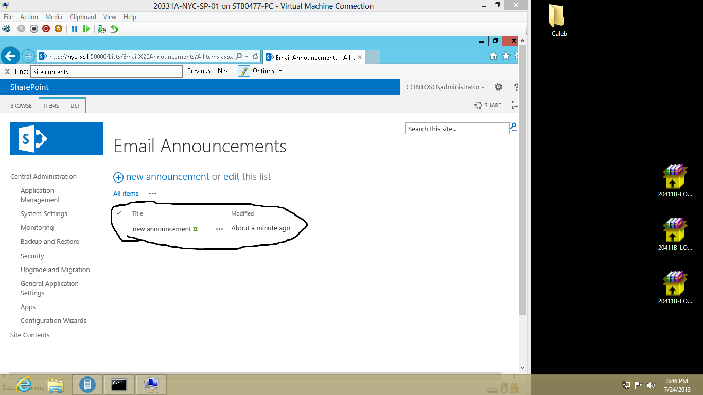Click the search magnifier in the address bar
Image resolution: width=703 pixels, height=395 pixels.
[239, 57]
